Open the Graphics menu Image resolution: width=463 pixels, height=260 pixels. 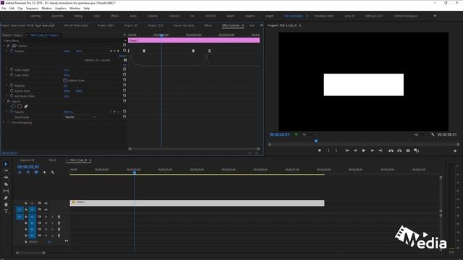61,8
